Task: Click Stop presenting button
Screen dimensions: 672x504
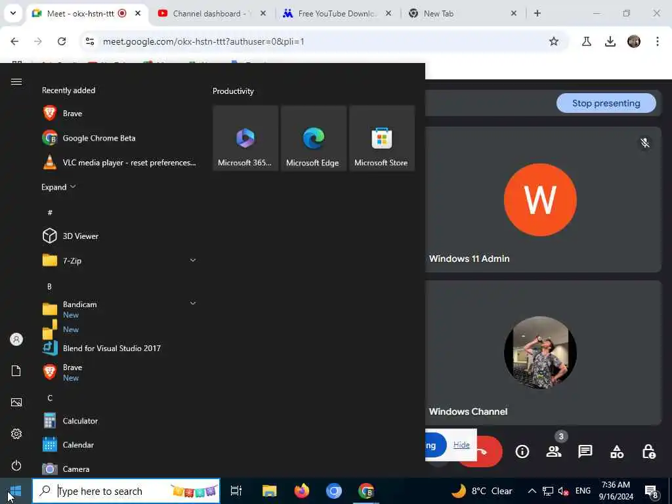Action: (x=606, y=103)
